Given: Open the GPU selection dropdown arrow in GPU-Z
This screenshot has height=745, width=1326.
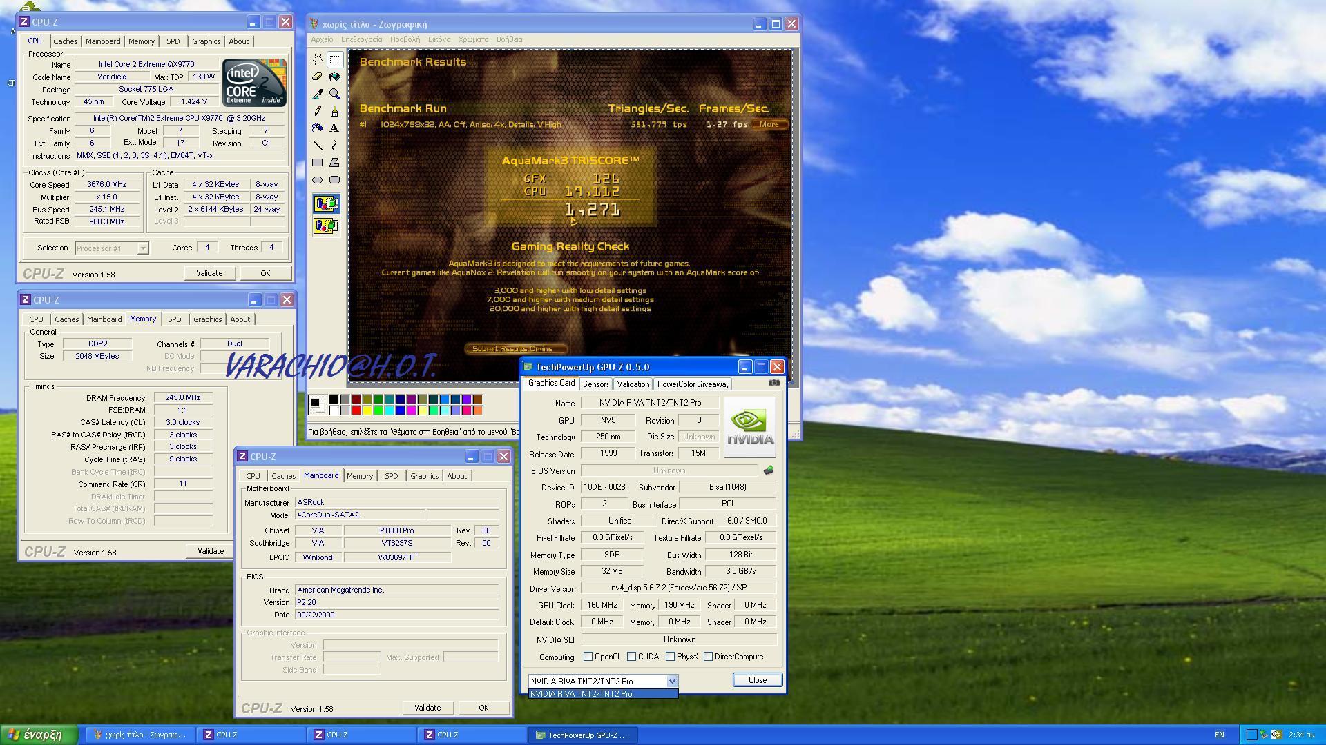Looking at the screenshot, I should 672,681.
